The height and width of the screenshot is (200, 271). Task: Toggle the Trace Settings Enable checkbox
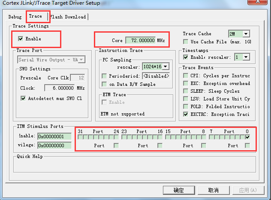(21, 39)
